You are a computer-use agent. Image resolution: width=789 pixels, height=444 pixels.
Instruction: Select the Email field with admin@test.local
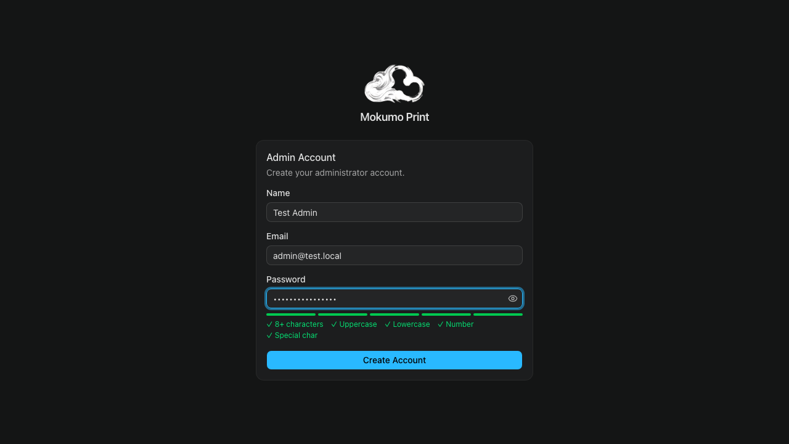pyautogui.click(x=394, y=255)
